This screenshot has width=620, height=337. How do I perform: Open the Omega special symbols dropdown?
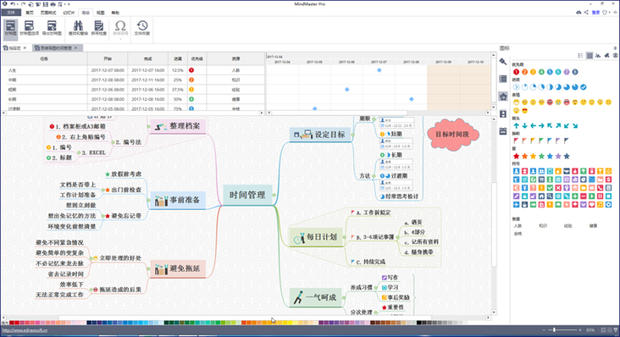tap(120, 29)
